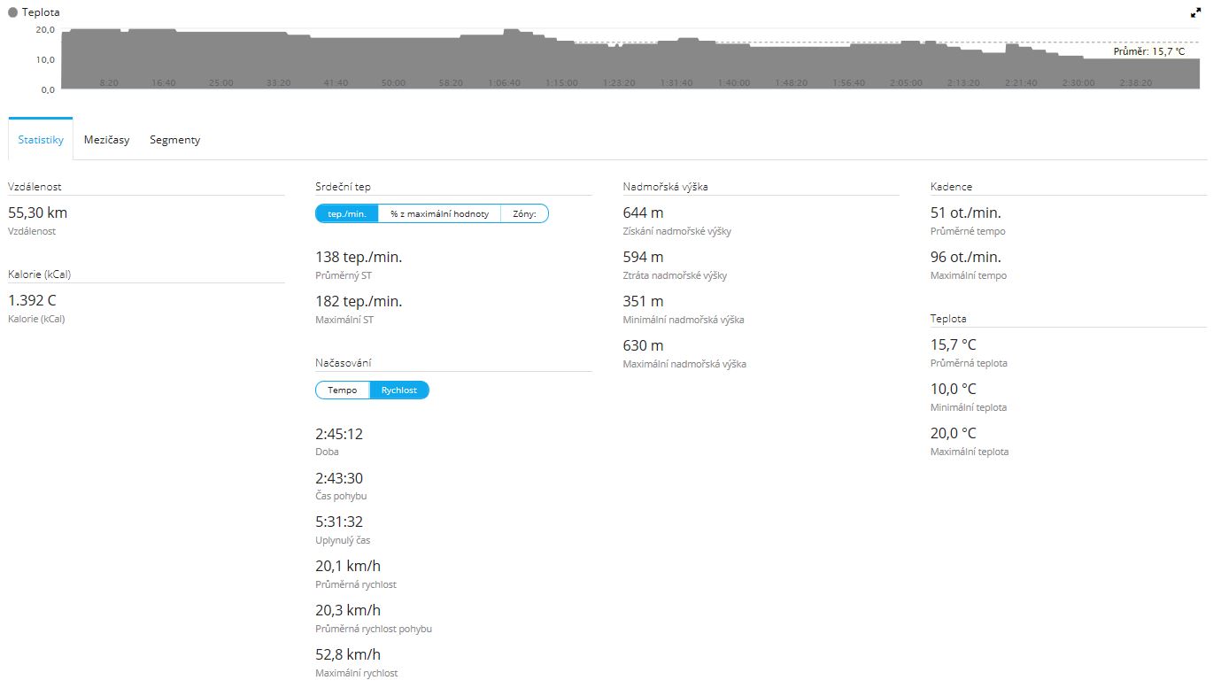Show heart rate as % z maximální hodnoty
Viewport: 1213px width, 688px height.
click(439, 213)
